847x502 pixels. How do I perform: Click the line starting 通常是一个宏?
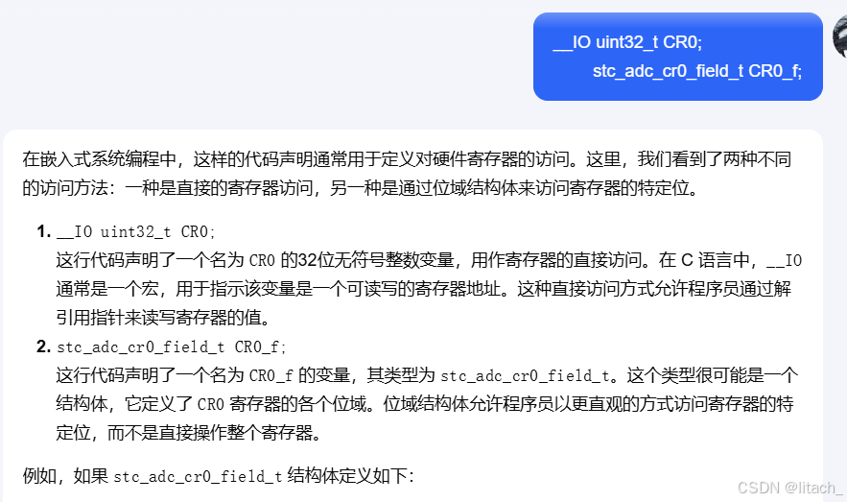click(424, 289)
